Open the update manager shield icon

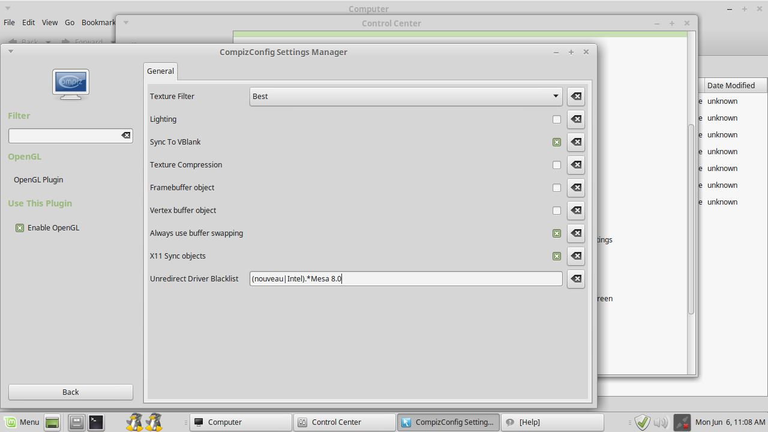point(643,422)
